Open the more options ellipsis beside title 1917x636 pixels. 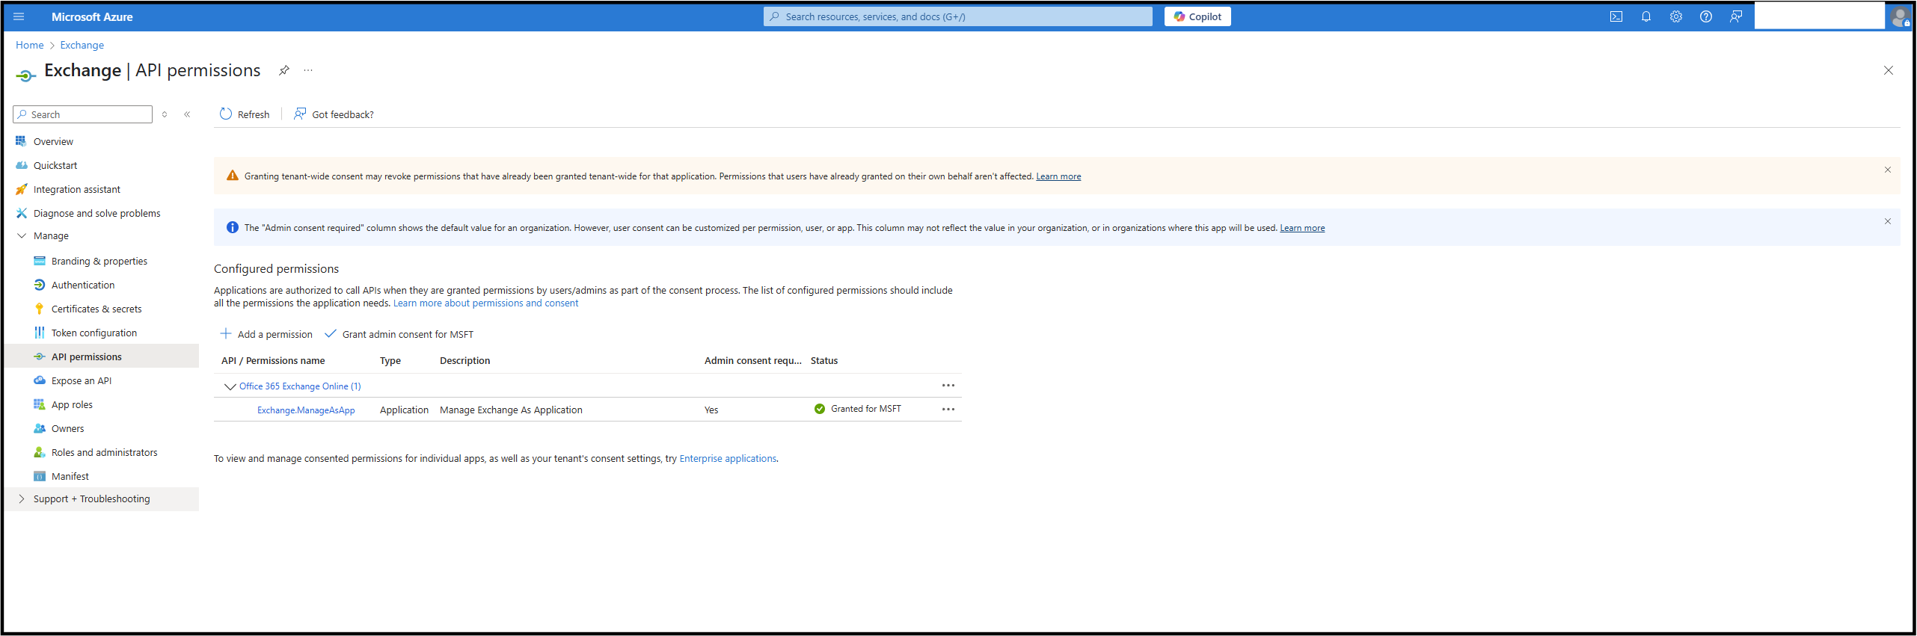pos(308,70)
